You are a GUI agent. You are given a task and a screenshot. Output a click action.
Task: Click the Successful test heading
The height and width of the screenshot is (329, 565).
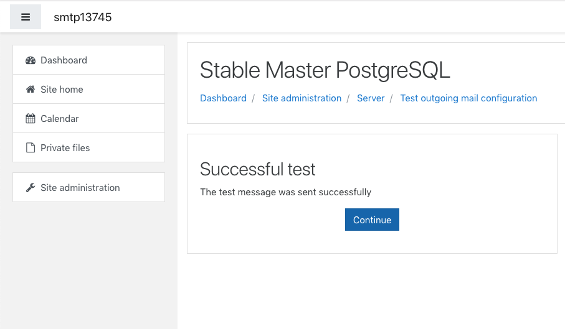click(x=258, y=169)
